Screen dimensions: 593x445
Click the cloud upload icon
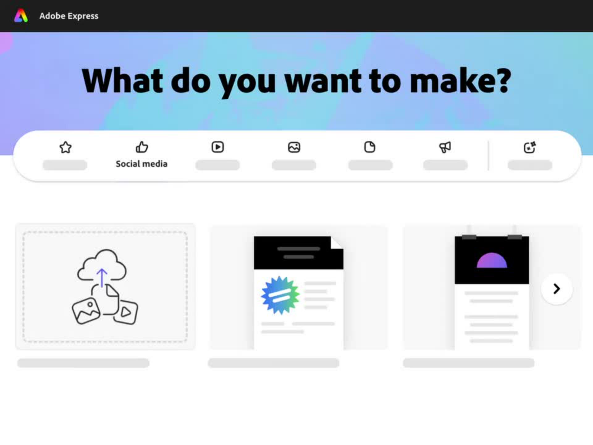click(x=102, y=266)
